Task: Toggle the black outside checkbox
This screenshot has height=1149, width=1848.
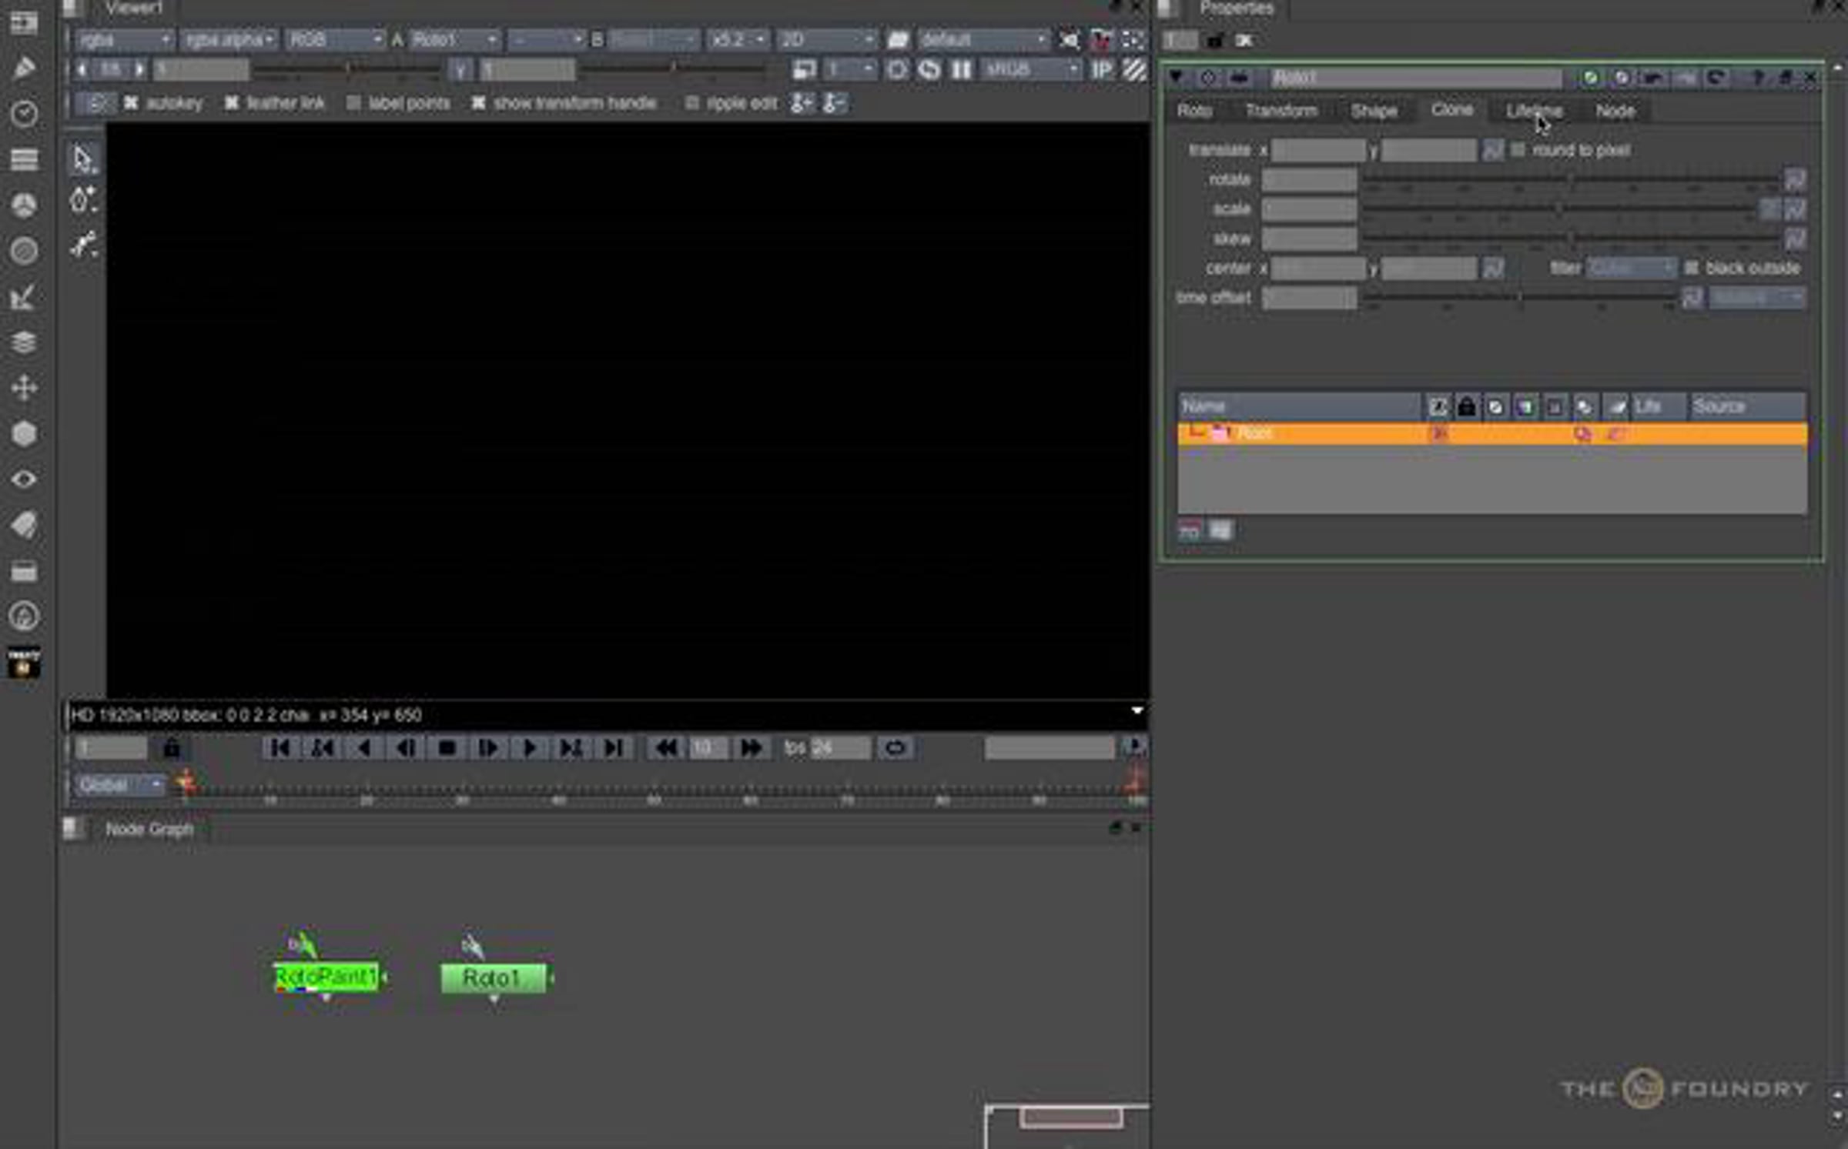Action: (x=1691, y=268)
